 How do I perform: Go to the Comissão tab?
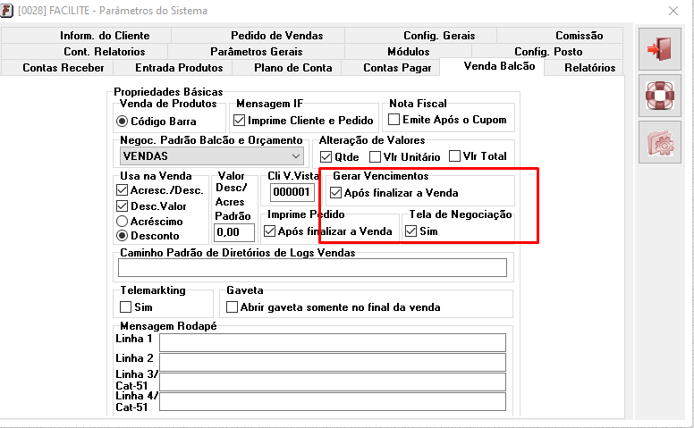[x=560, y=36]
